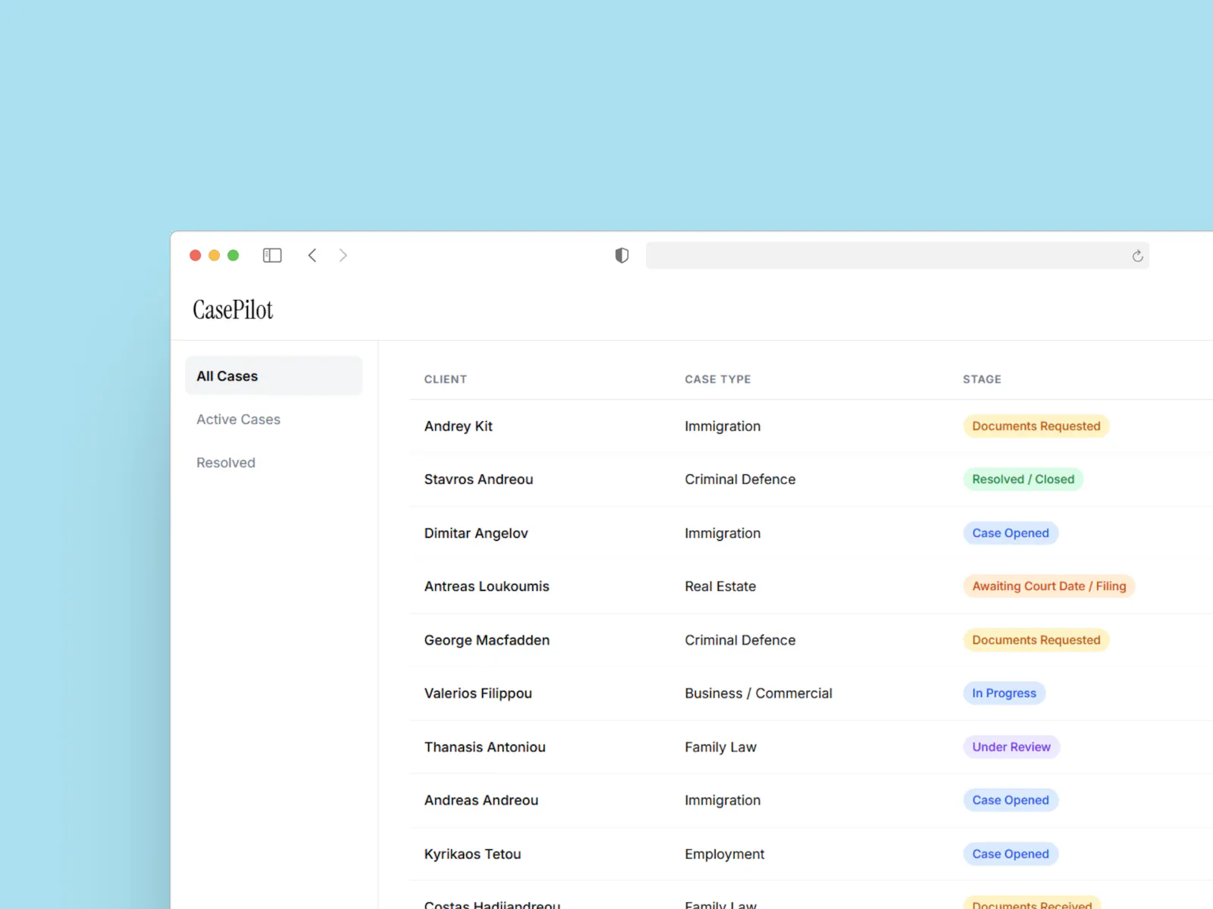Click the Resolved / Closed stage badge
Viewport: 1213px width, 909px height.
[1023, 479]
